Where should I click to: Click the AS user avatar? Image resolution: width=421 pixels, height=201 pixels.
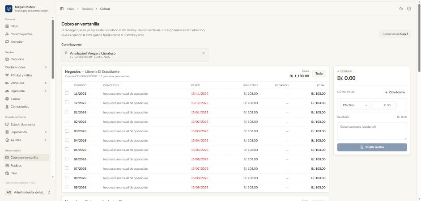(9, 193)
